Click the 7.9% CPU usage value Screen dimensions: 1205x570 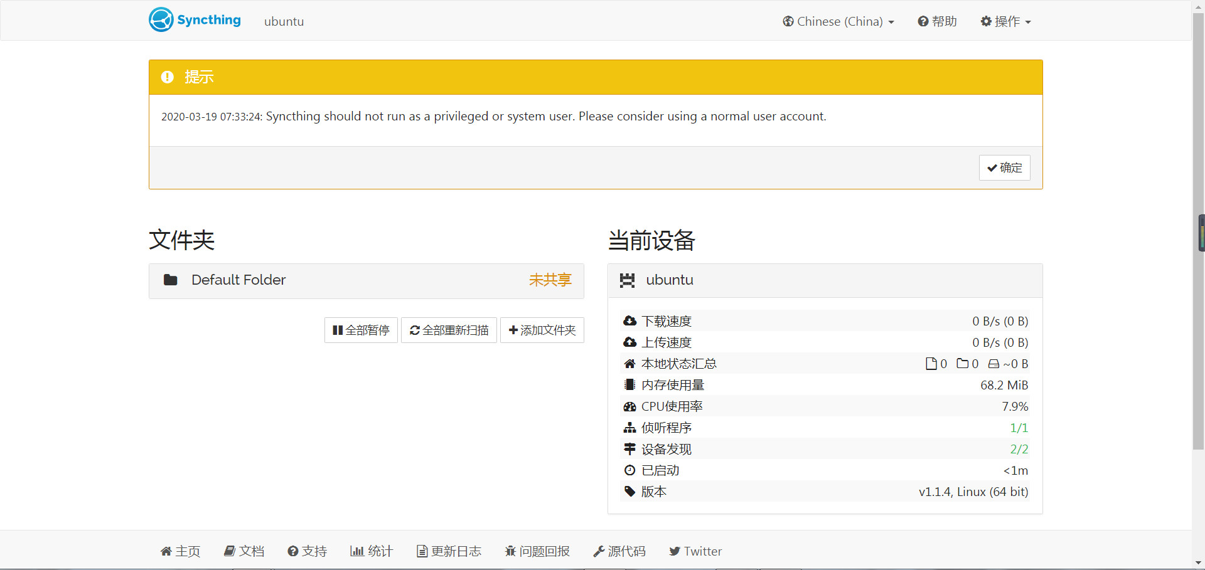pyautogui.click(x=1015, y=406)
